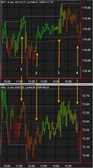Click annotation number 4 on SPY chart
This screenshot has width=93, height=168.
(77, 73)
